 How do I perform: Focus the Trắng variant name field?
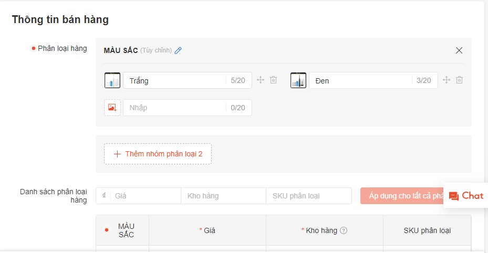[188, 80]
